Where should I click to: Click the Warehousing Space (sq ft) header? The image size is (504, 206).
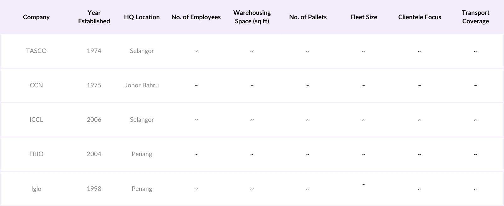tap(252, 17)
